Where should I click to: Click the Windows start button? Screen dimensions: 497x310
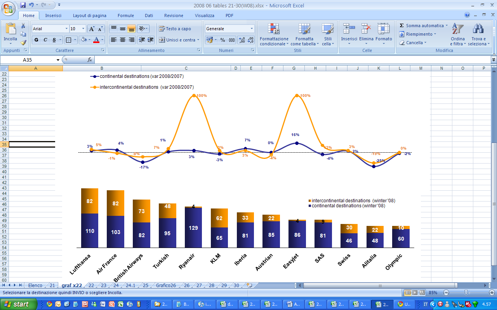pos(19,304)
